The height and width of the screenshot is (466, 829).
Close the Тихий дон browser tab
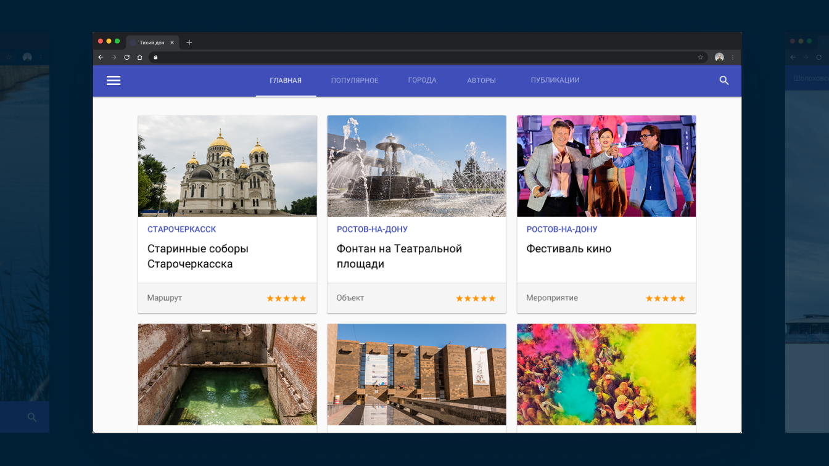[172, 43]
